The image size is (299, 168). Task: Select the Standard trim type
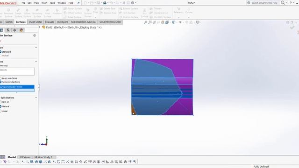click(x=6, y=52)
